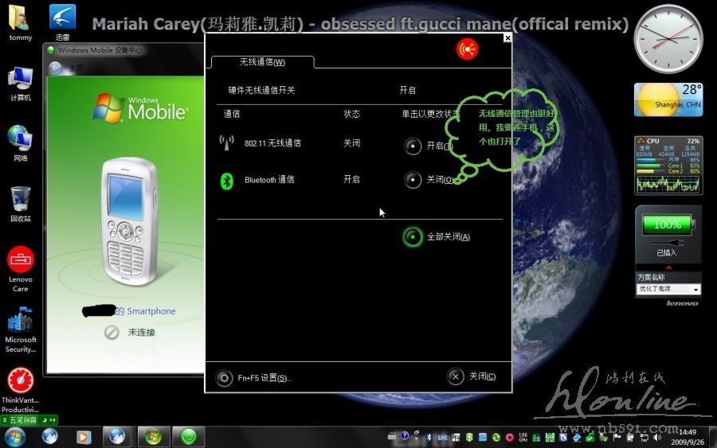
Task: Click the moon icon on the 五笔拼音 bar
Action: click(x=45, y=419)
